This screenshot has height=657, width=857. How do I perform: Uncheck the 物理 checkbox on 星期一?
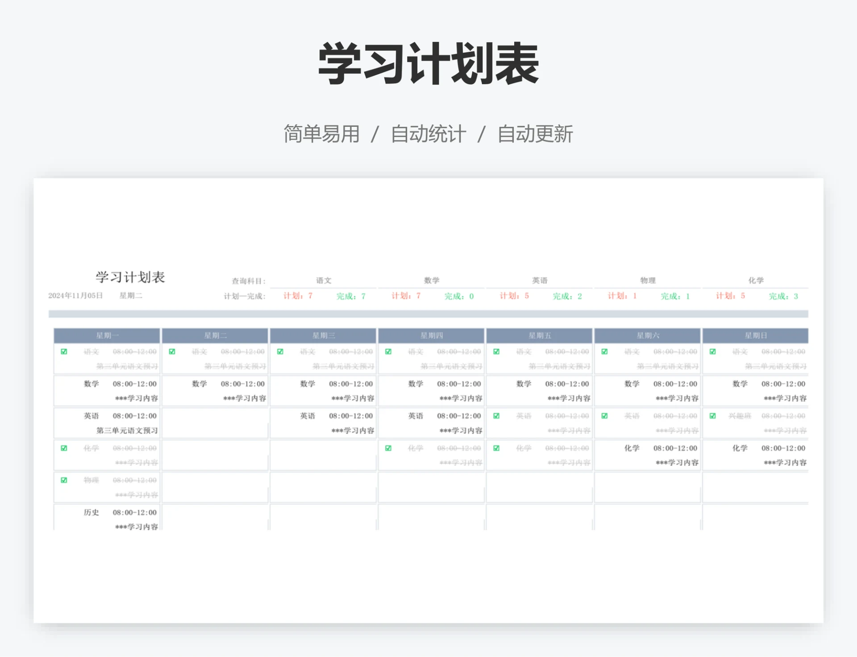click(x=64, y=480)
